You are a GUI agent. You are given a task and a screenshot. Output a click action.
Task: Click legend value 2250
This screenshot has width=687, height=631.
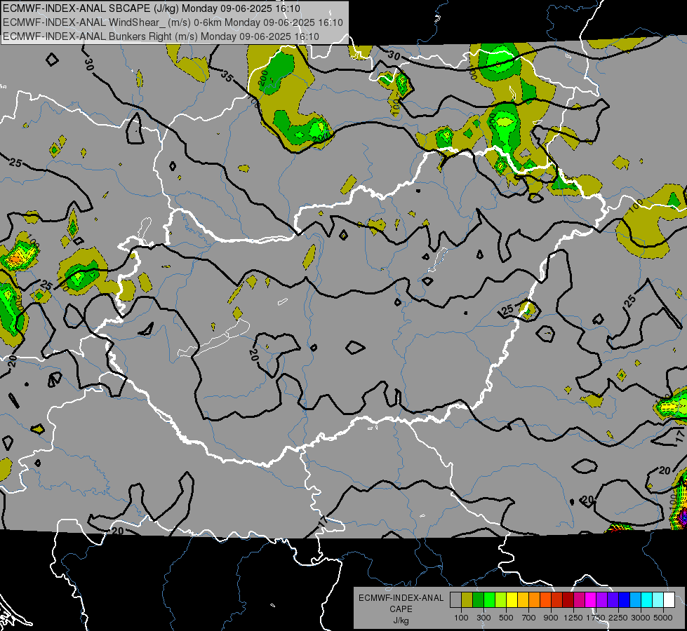[618, 618]
